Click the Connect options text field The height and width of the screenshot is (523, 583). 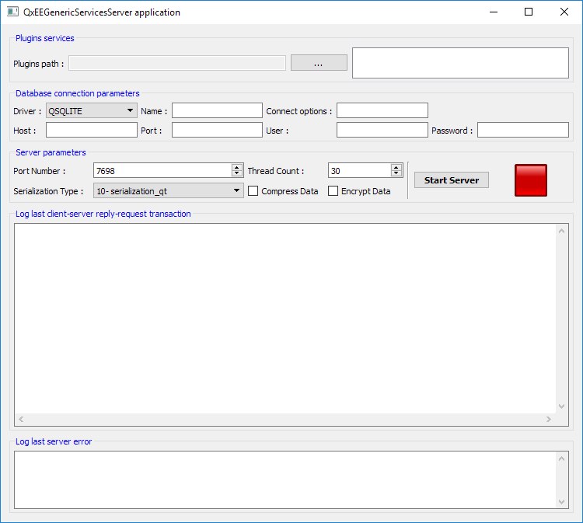(382, 111)
